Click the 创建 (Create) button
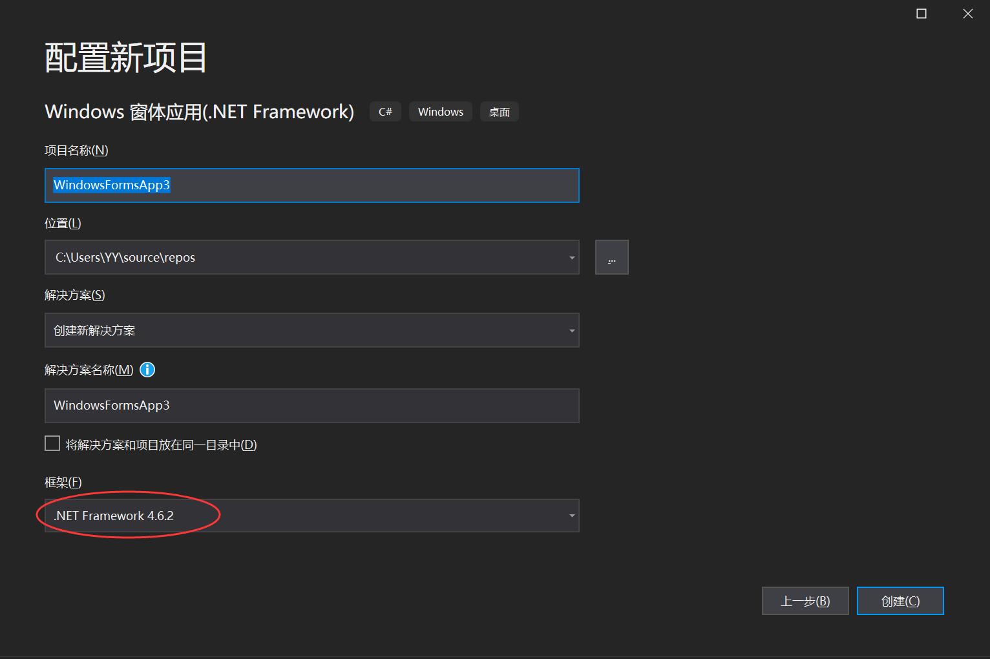This screenshot has width=990, height=659. [x=900, y=600]
